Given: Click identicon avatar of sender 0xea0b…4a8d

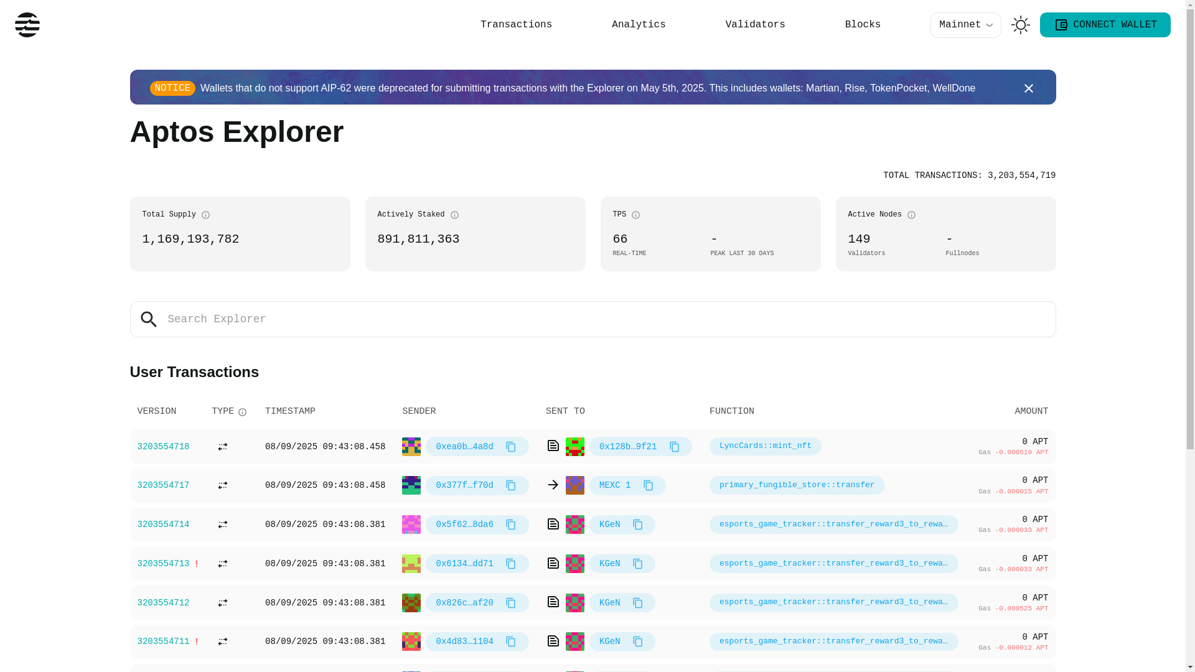Looking at the screenshot, I should tap(411, 447).
